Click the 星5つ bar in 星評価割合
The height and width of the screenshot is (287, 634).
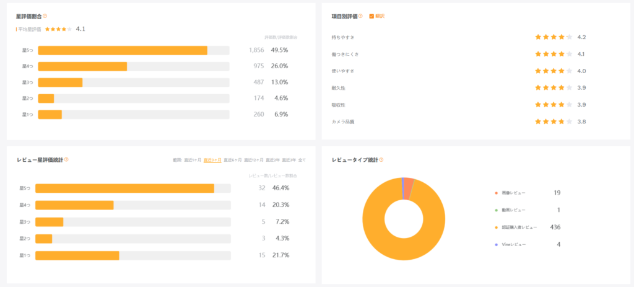[x=123, y=50]
